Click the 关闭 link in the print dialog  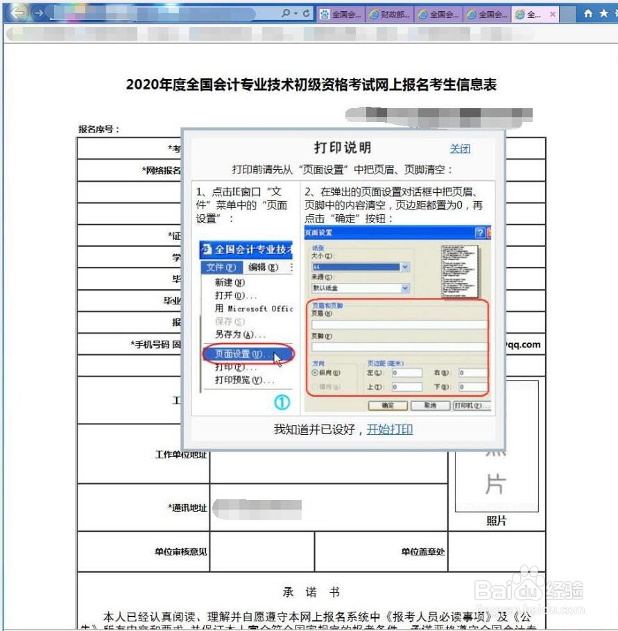(x=460, y=149)
